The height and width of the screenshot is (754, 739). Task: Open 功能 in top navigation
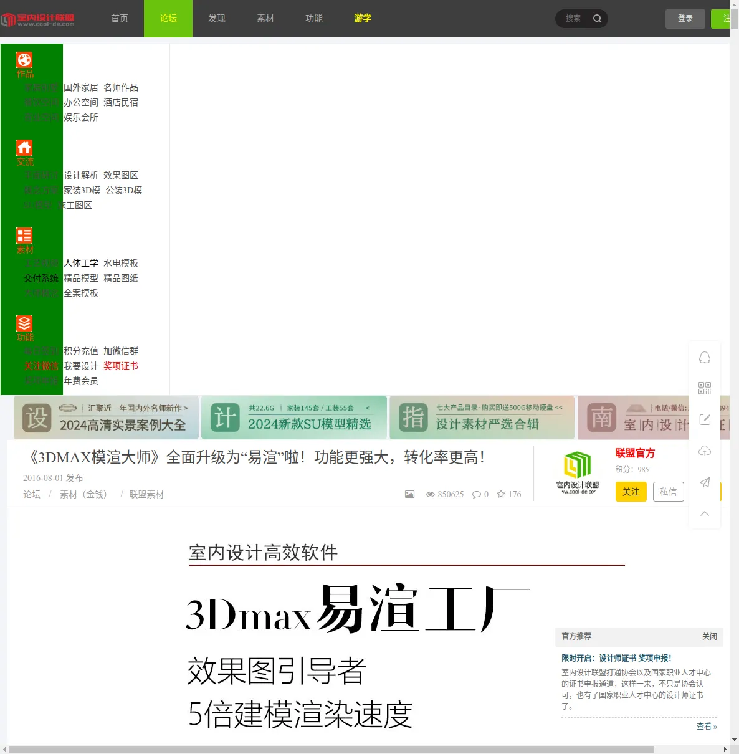point(314,19)
